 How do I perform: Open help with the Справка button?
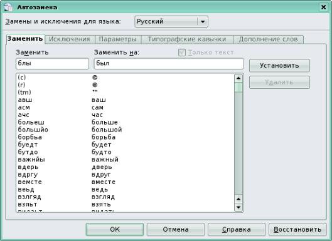(237, 229)
